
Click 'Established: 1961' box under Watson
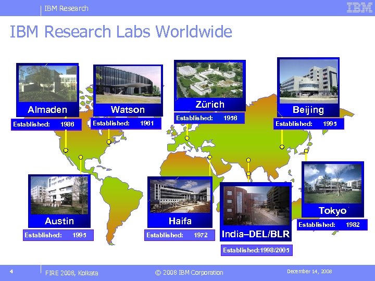(126, 123)
